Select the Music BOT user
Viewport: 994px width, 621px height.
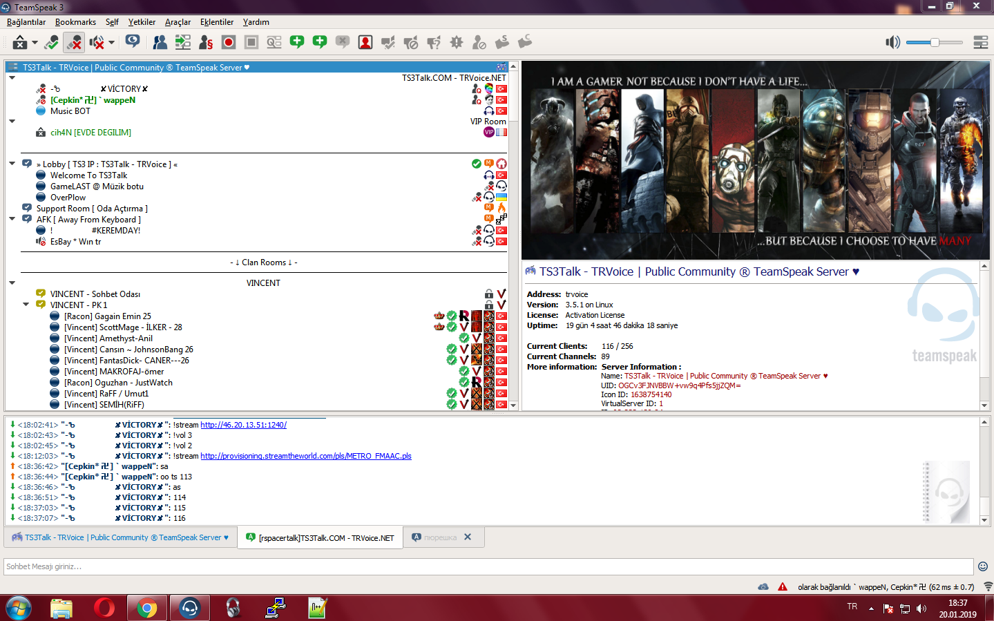pyautogui.click(x=70, y=111)
